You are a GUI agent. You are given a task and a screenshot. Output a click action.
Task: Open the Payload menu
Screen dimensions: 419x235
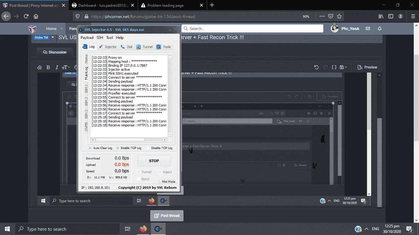coord(87,38)
